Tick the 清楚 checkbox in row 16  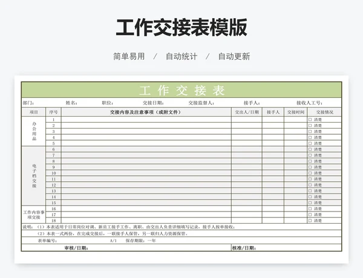pos(310,208)
